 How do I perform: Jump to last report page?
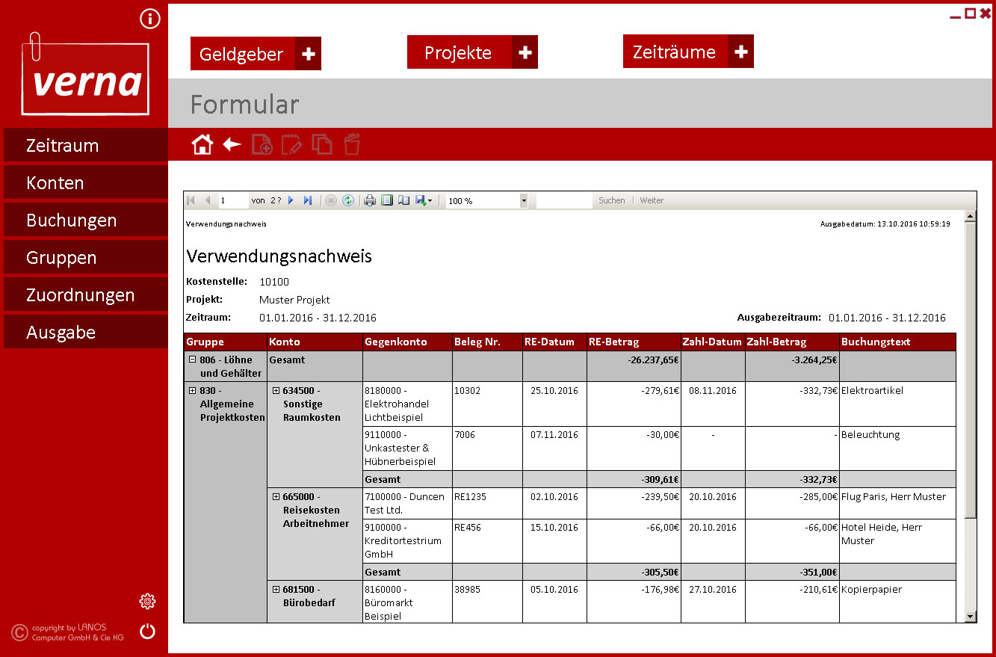pyautogui.click(x=308, y=200)
